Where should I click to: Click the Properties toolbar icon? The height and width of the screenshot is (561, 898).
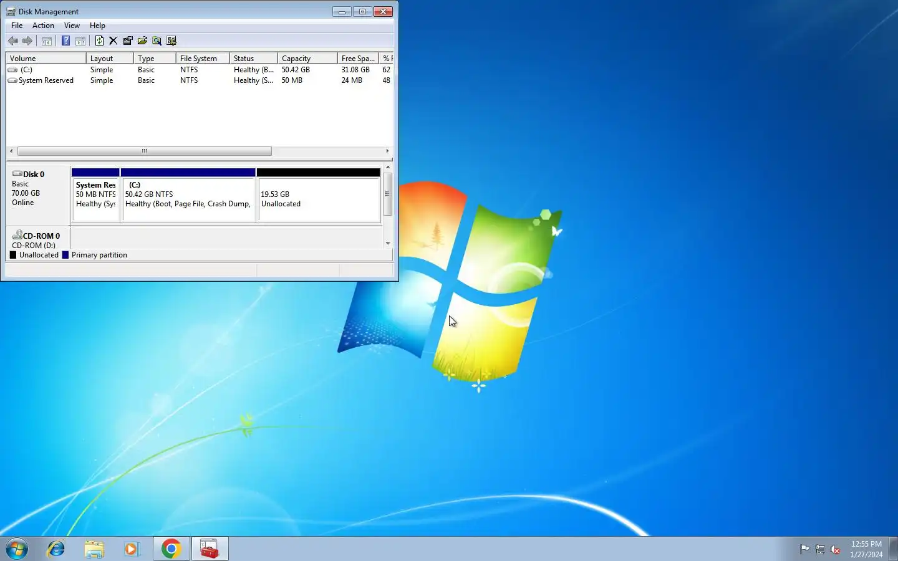tap(128, 41)
